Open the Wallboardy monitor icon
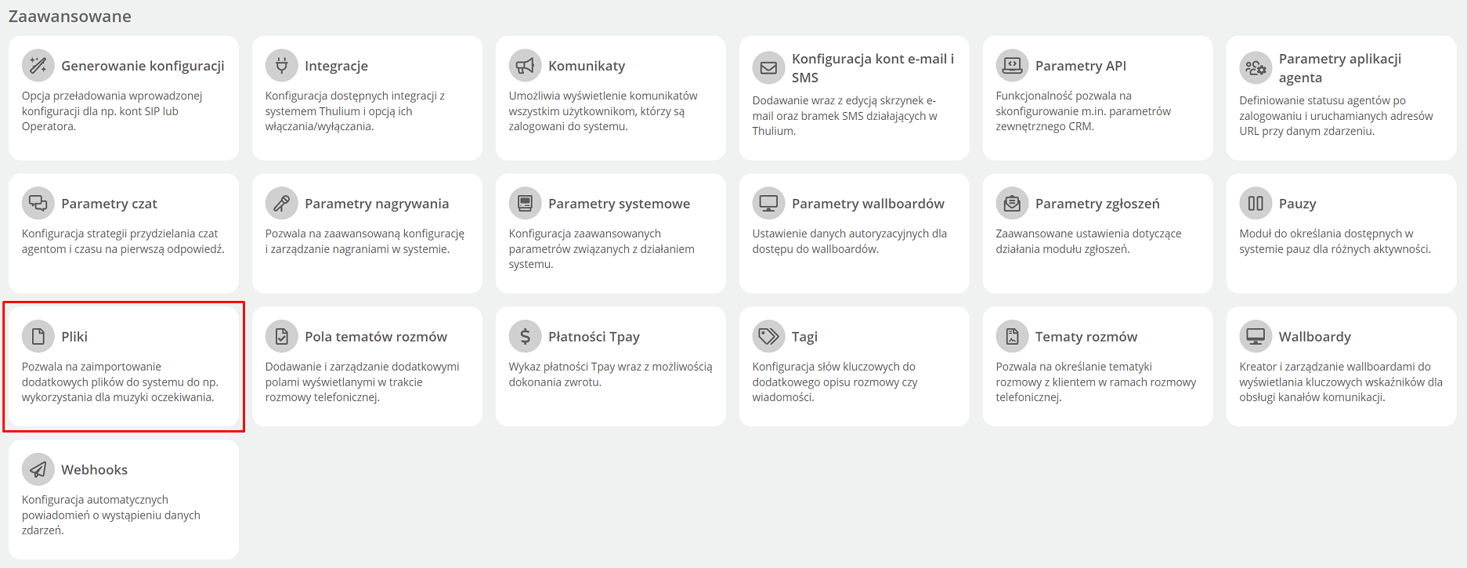This screenshot has height=568, width=1467. [x=1256, y=337]
